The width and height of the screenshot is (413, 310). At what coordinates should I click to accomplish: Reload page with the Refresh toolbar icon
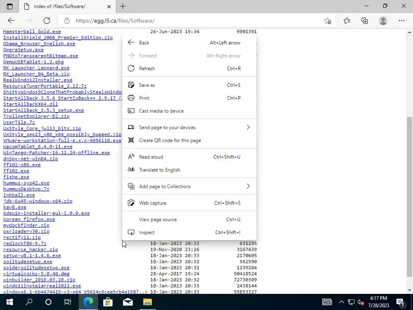[x=47, y=21]
